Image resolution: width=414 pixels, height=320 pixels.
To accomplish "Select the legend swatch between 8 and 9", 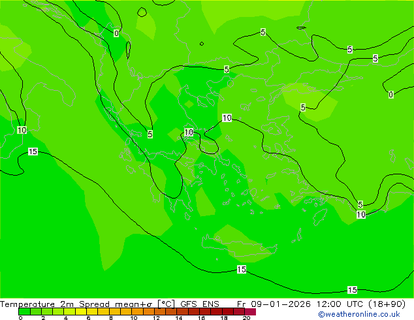I will click(114, 312).
